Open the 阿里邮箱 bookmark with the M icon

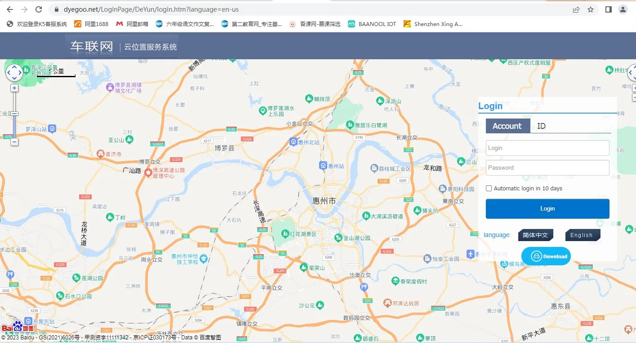pyautogui.click(x=132, y=24)
